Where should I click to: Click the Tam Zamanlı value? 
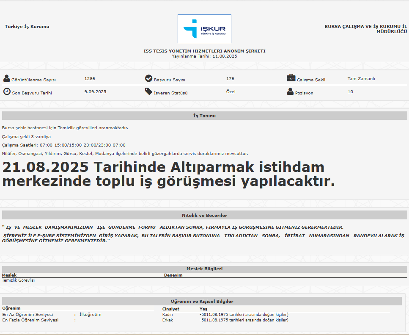(x=361, y=79)
